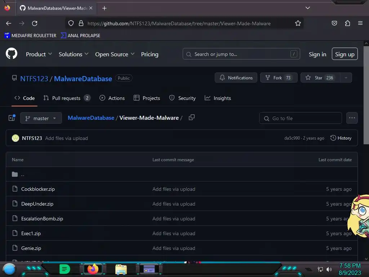Open the EscalationBomb.zip file
The width and height of the screenshot is (369, 277).
click(42, 219)
